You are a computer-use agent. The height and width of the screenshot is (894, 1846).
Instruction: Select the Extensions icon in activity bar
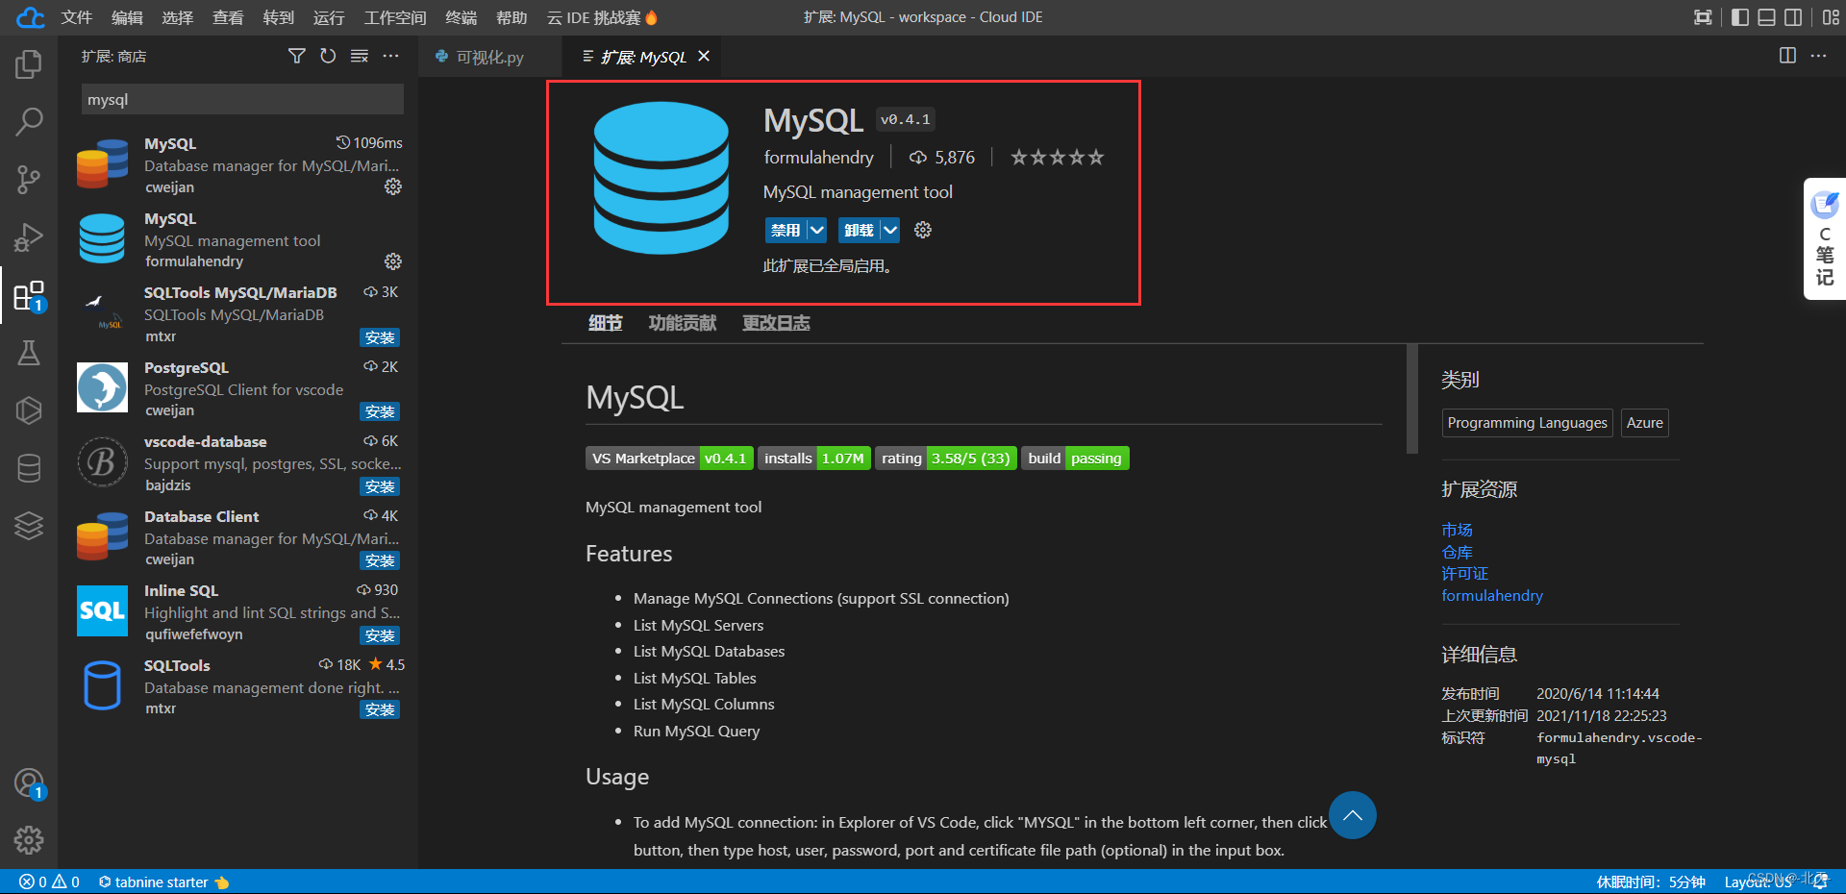29,295
